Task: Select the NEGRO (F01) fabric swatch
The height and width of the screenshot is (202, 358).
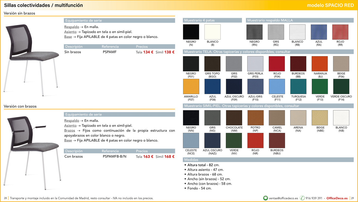Action: pos(191,64)
